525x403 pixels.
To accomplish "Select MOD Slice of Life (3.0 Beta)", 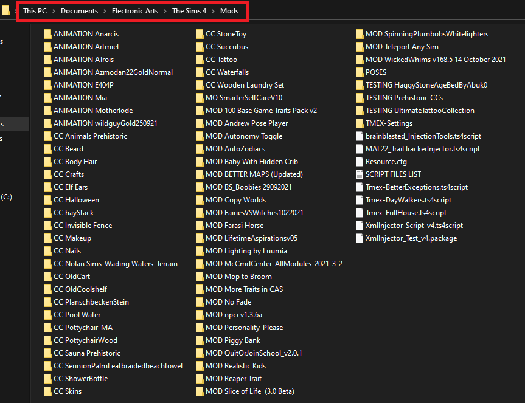I will (245, 391).
